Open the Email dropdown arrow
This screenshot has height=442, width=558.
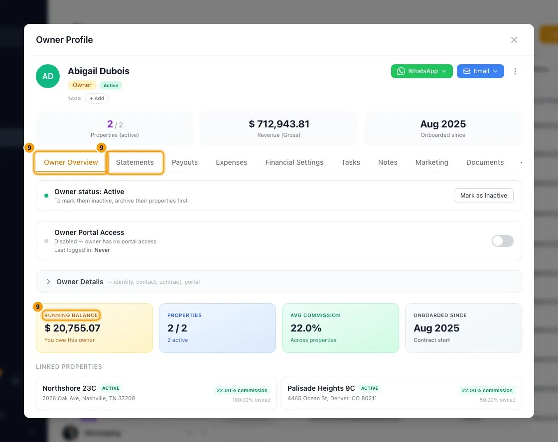495,71
